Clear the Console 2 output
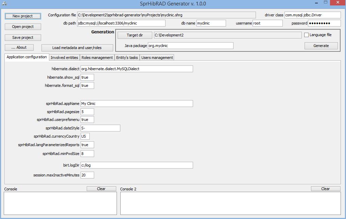 pos(325,189)
